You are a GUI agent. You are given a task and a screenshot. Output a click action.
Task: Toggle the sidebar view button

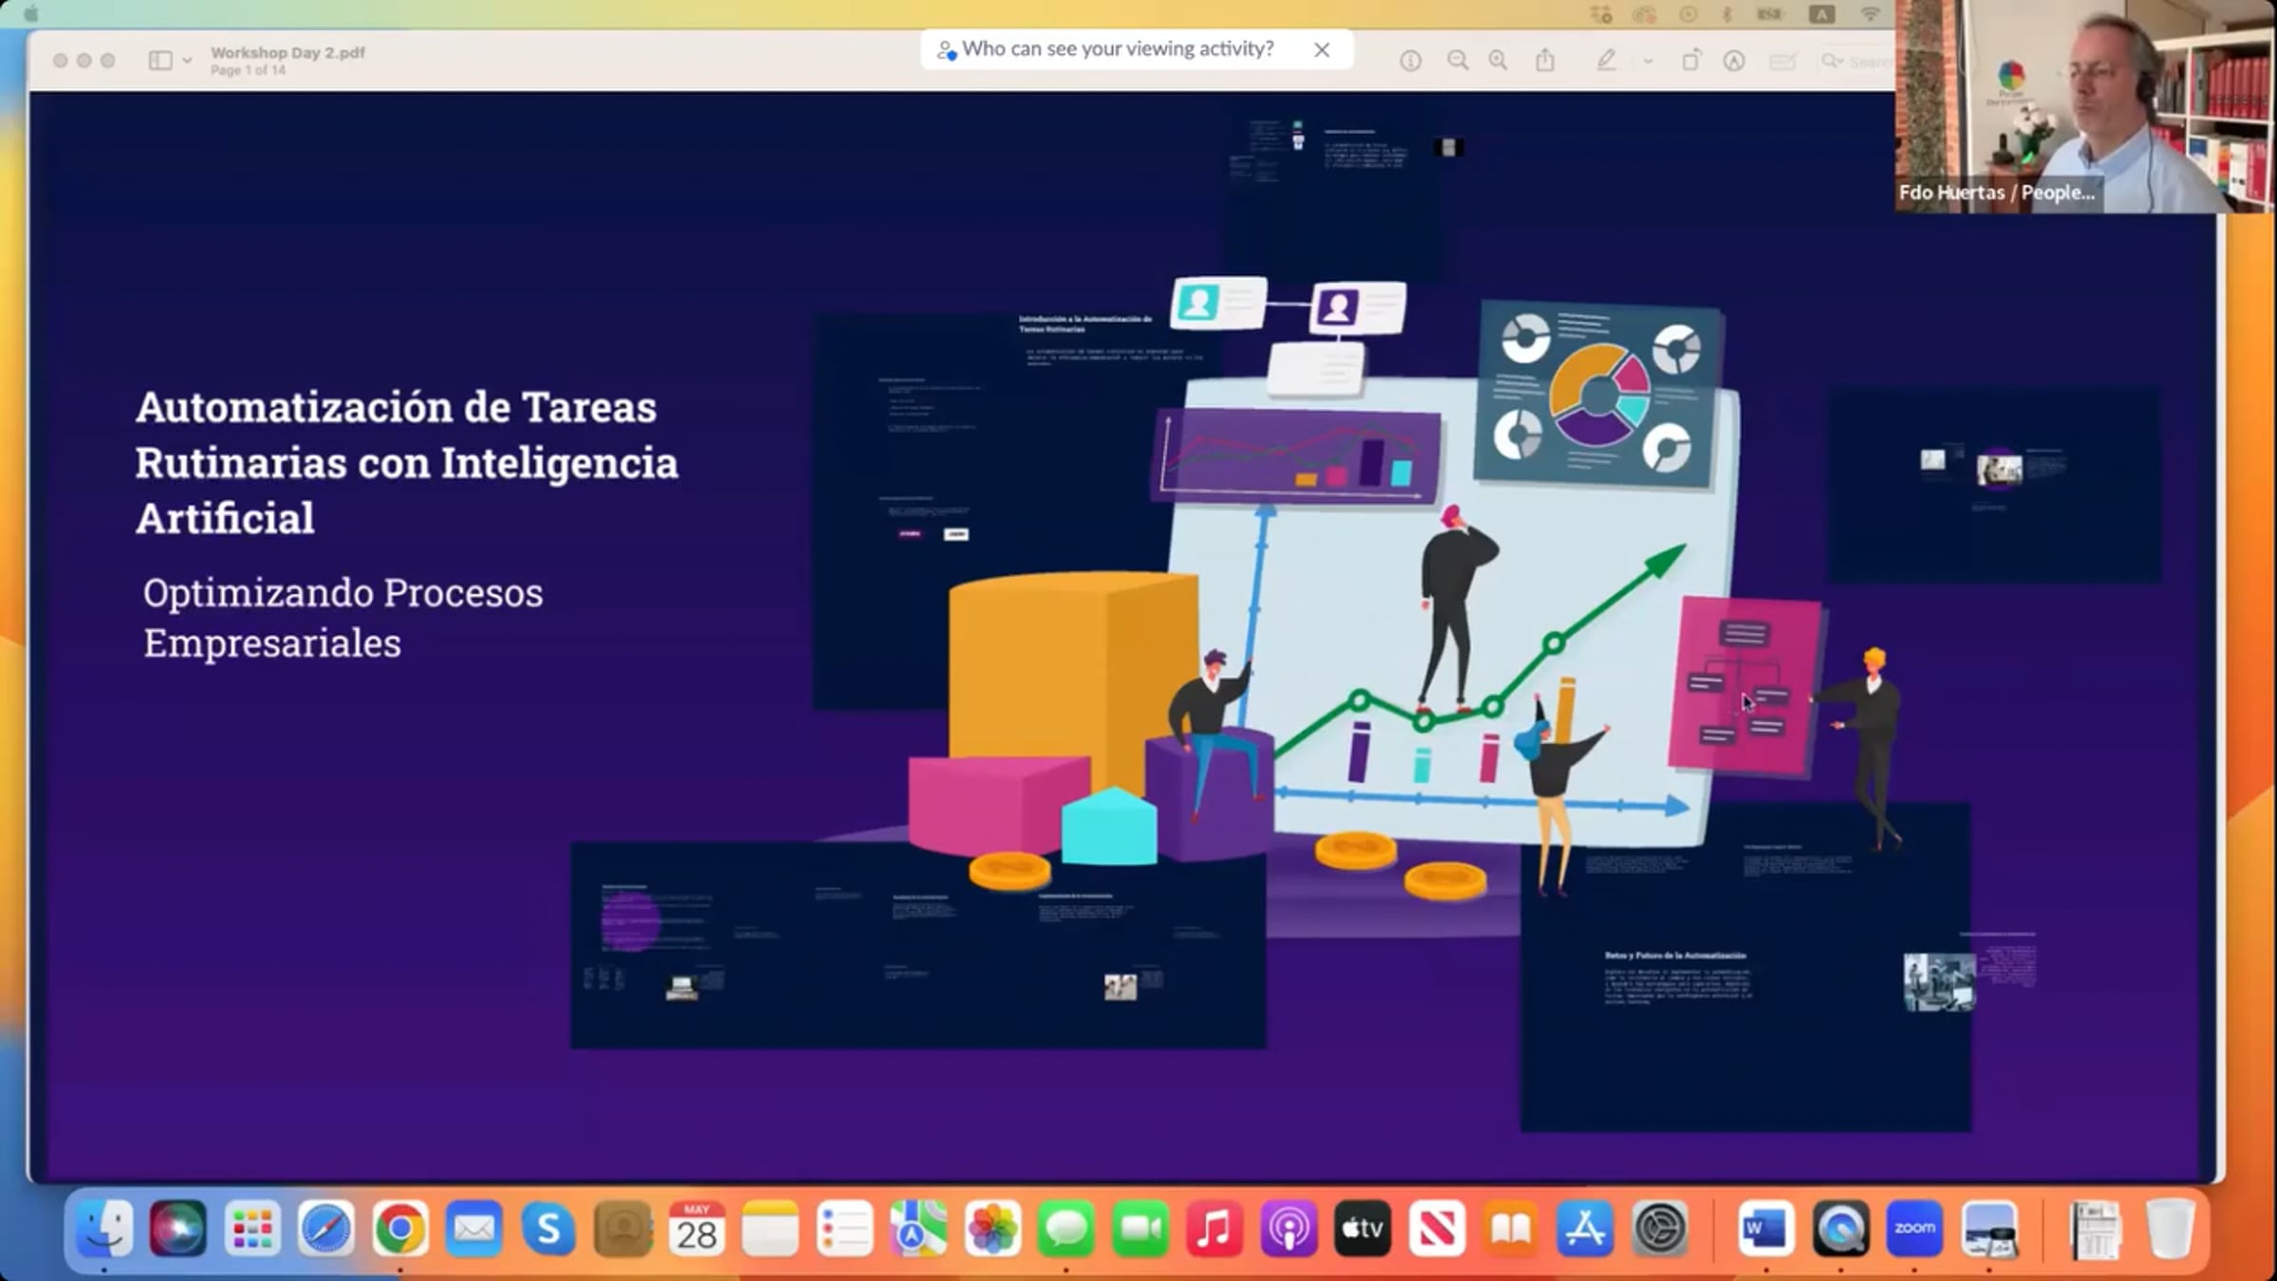coord(160,61)
